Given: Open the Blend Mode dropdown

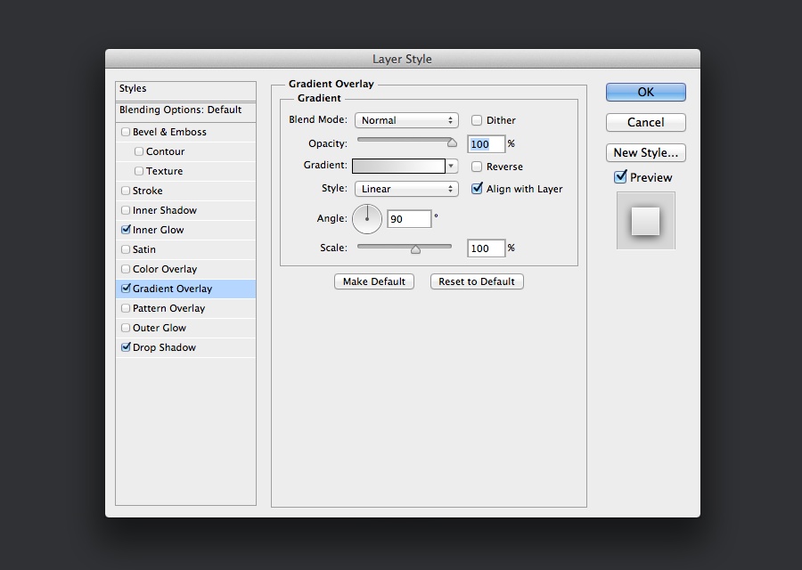Looking at the screenshot, I should [406, 120].
